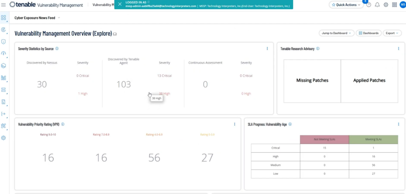Screen dimensions: 406x194
Task: Click Critical Meeting SLAs value 1
Action: pyautogui.click(x=373, y=148)
